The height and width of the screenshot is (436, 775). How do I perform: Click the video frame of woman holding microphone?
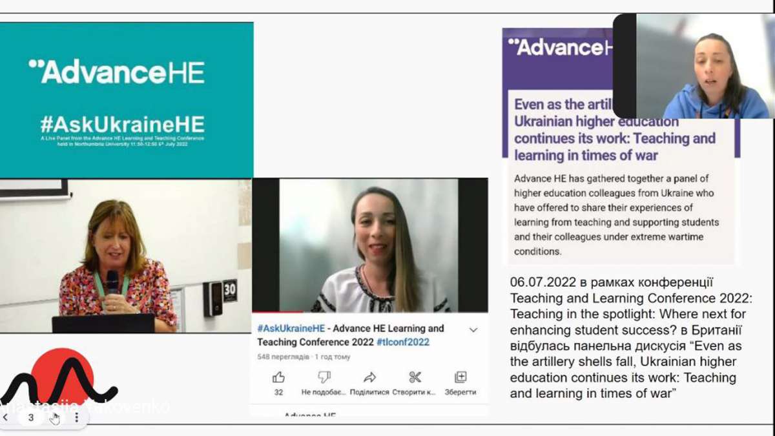(126, 256)
